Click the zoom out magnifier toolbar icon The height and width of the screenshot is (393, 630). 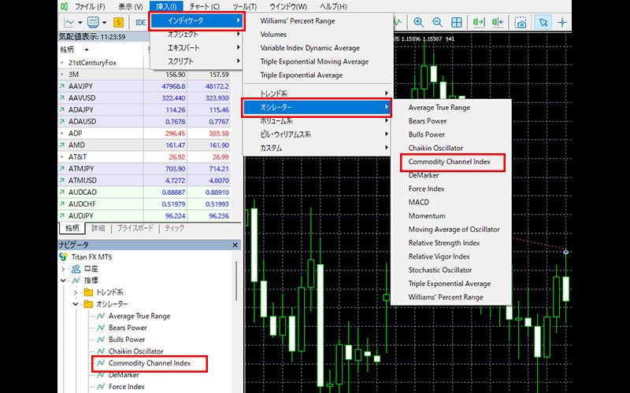coord(438,23)
